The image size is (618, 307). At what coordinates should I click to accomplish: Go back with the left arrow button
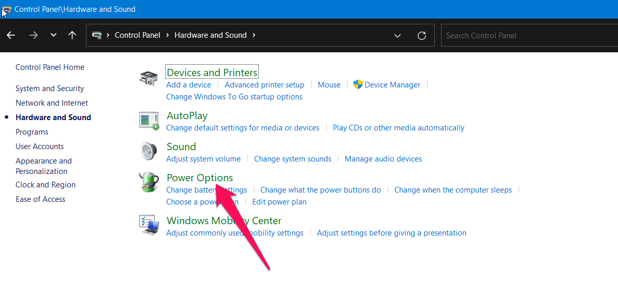[11, 35]
